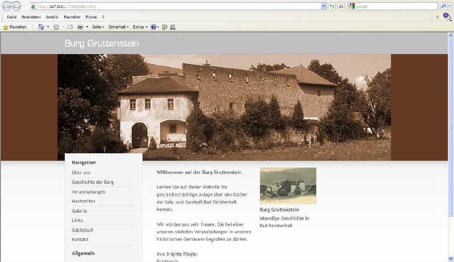This screenshot has height=262, width=454.
Task: Click the blue help question mark icon
Action: point(154,27)
